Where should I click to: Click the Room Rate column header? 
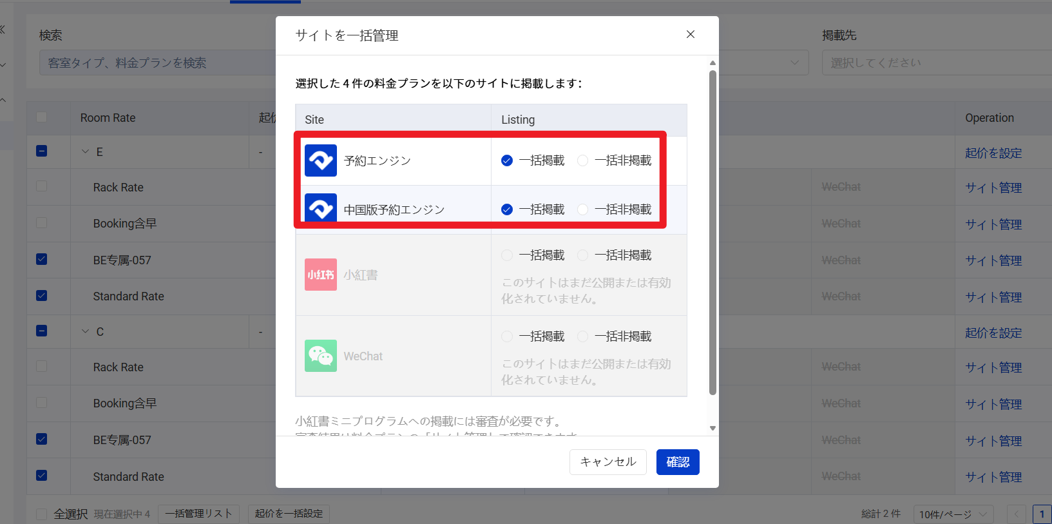[x=108, y=118]
